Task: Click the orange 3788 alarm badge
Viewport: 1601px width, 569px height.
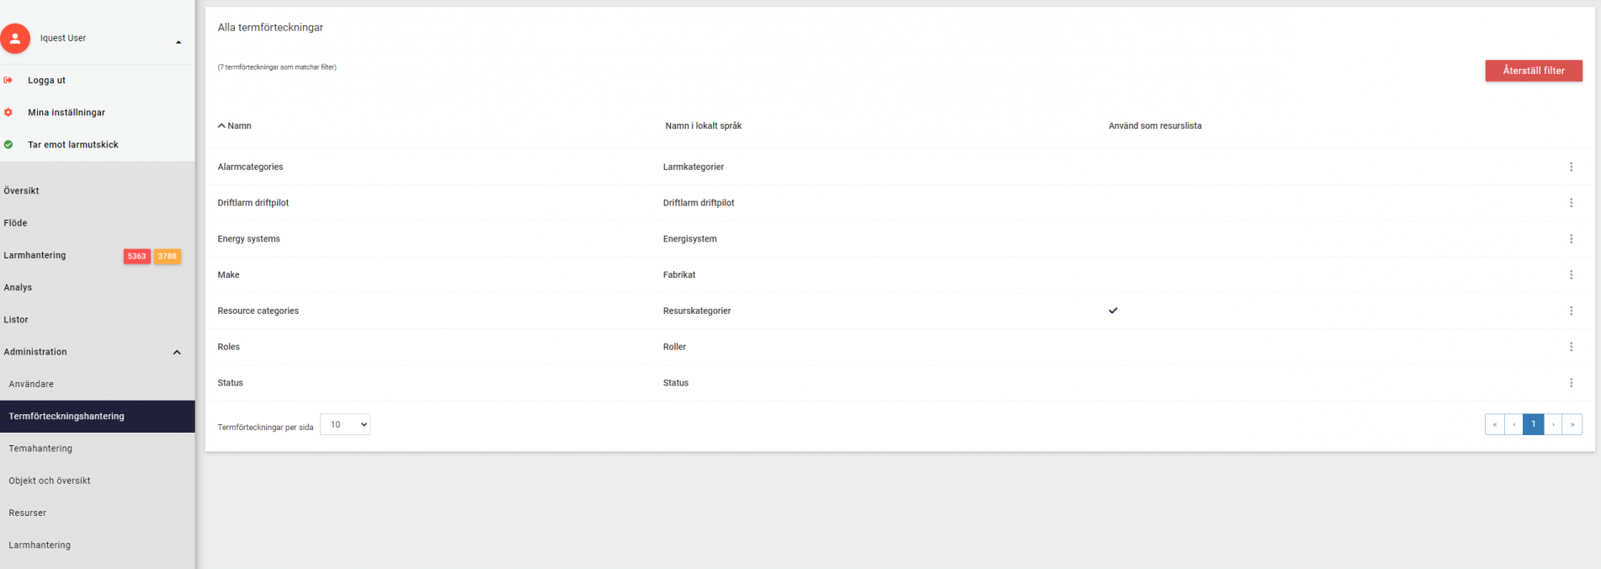Action: (168, 256)
